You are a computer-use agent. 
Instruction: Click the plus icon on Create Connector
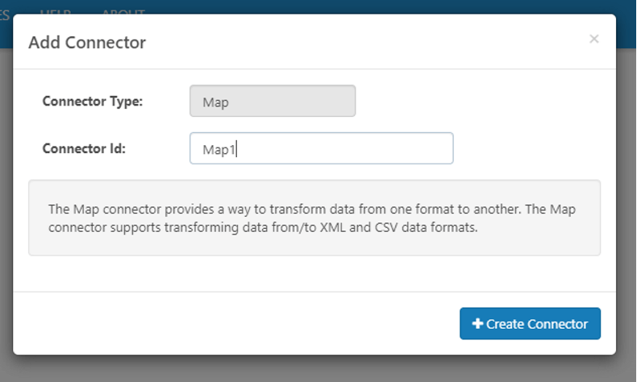tap(477, 323)
